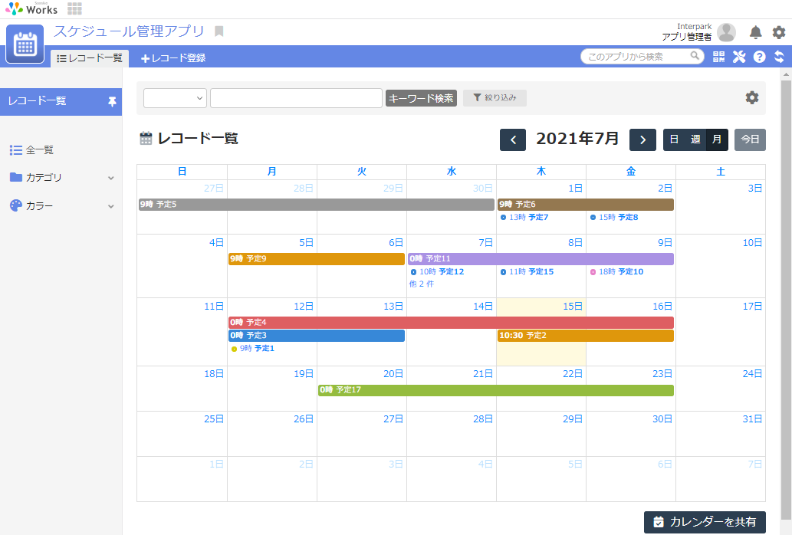Go to the previous month

point(513,139)
